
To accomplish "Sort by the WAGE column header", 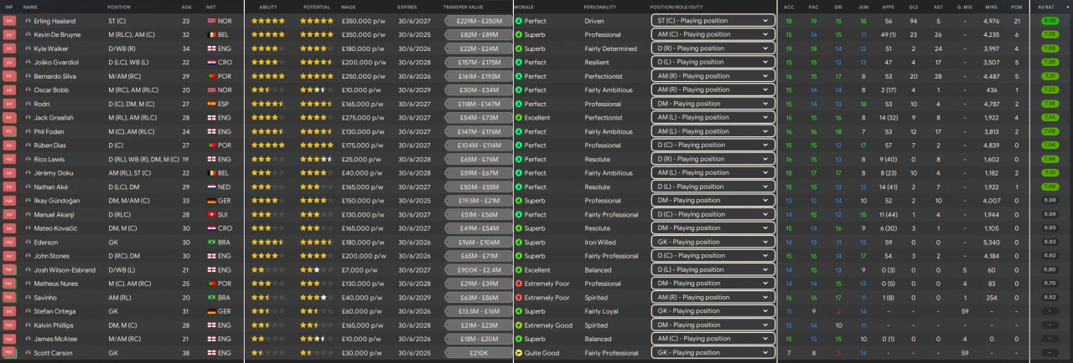I will tap(348, 7).
